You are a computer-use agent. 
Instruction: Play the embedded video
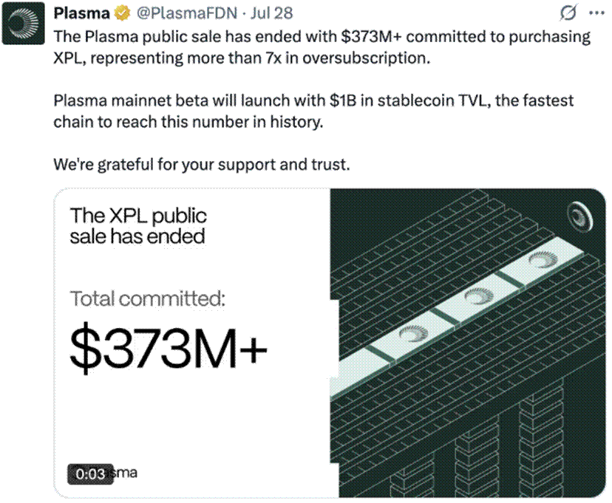[x=329, y=343]
